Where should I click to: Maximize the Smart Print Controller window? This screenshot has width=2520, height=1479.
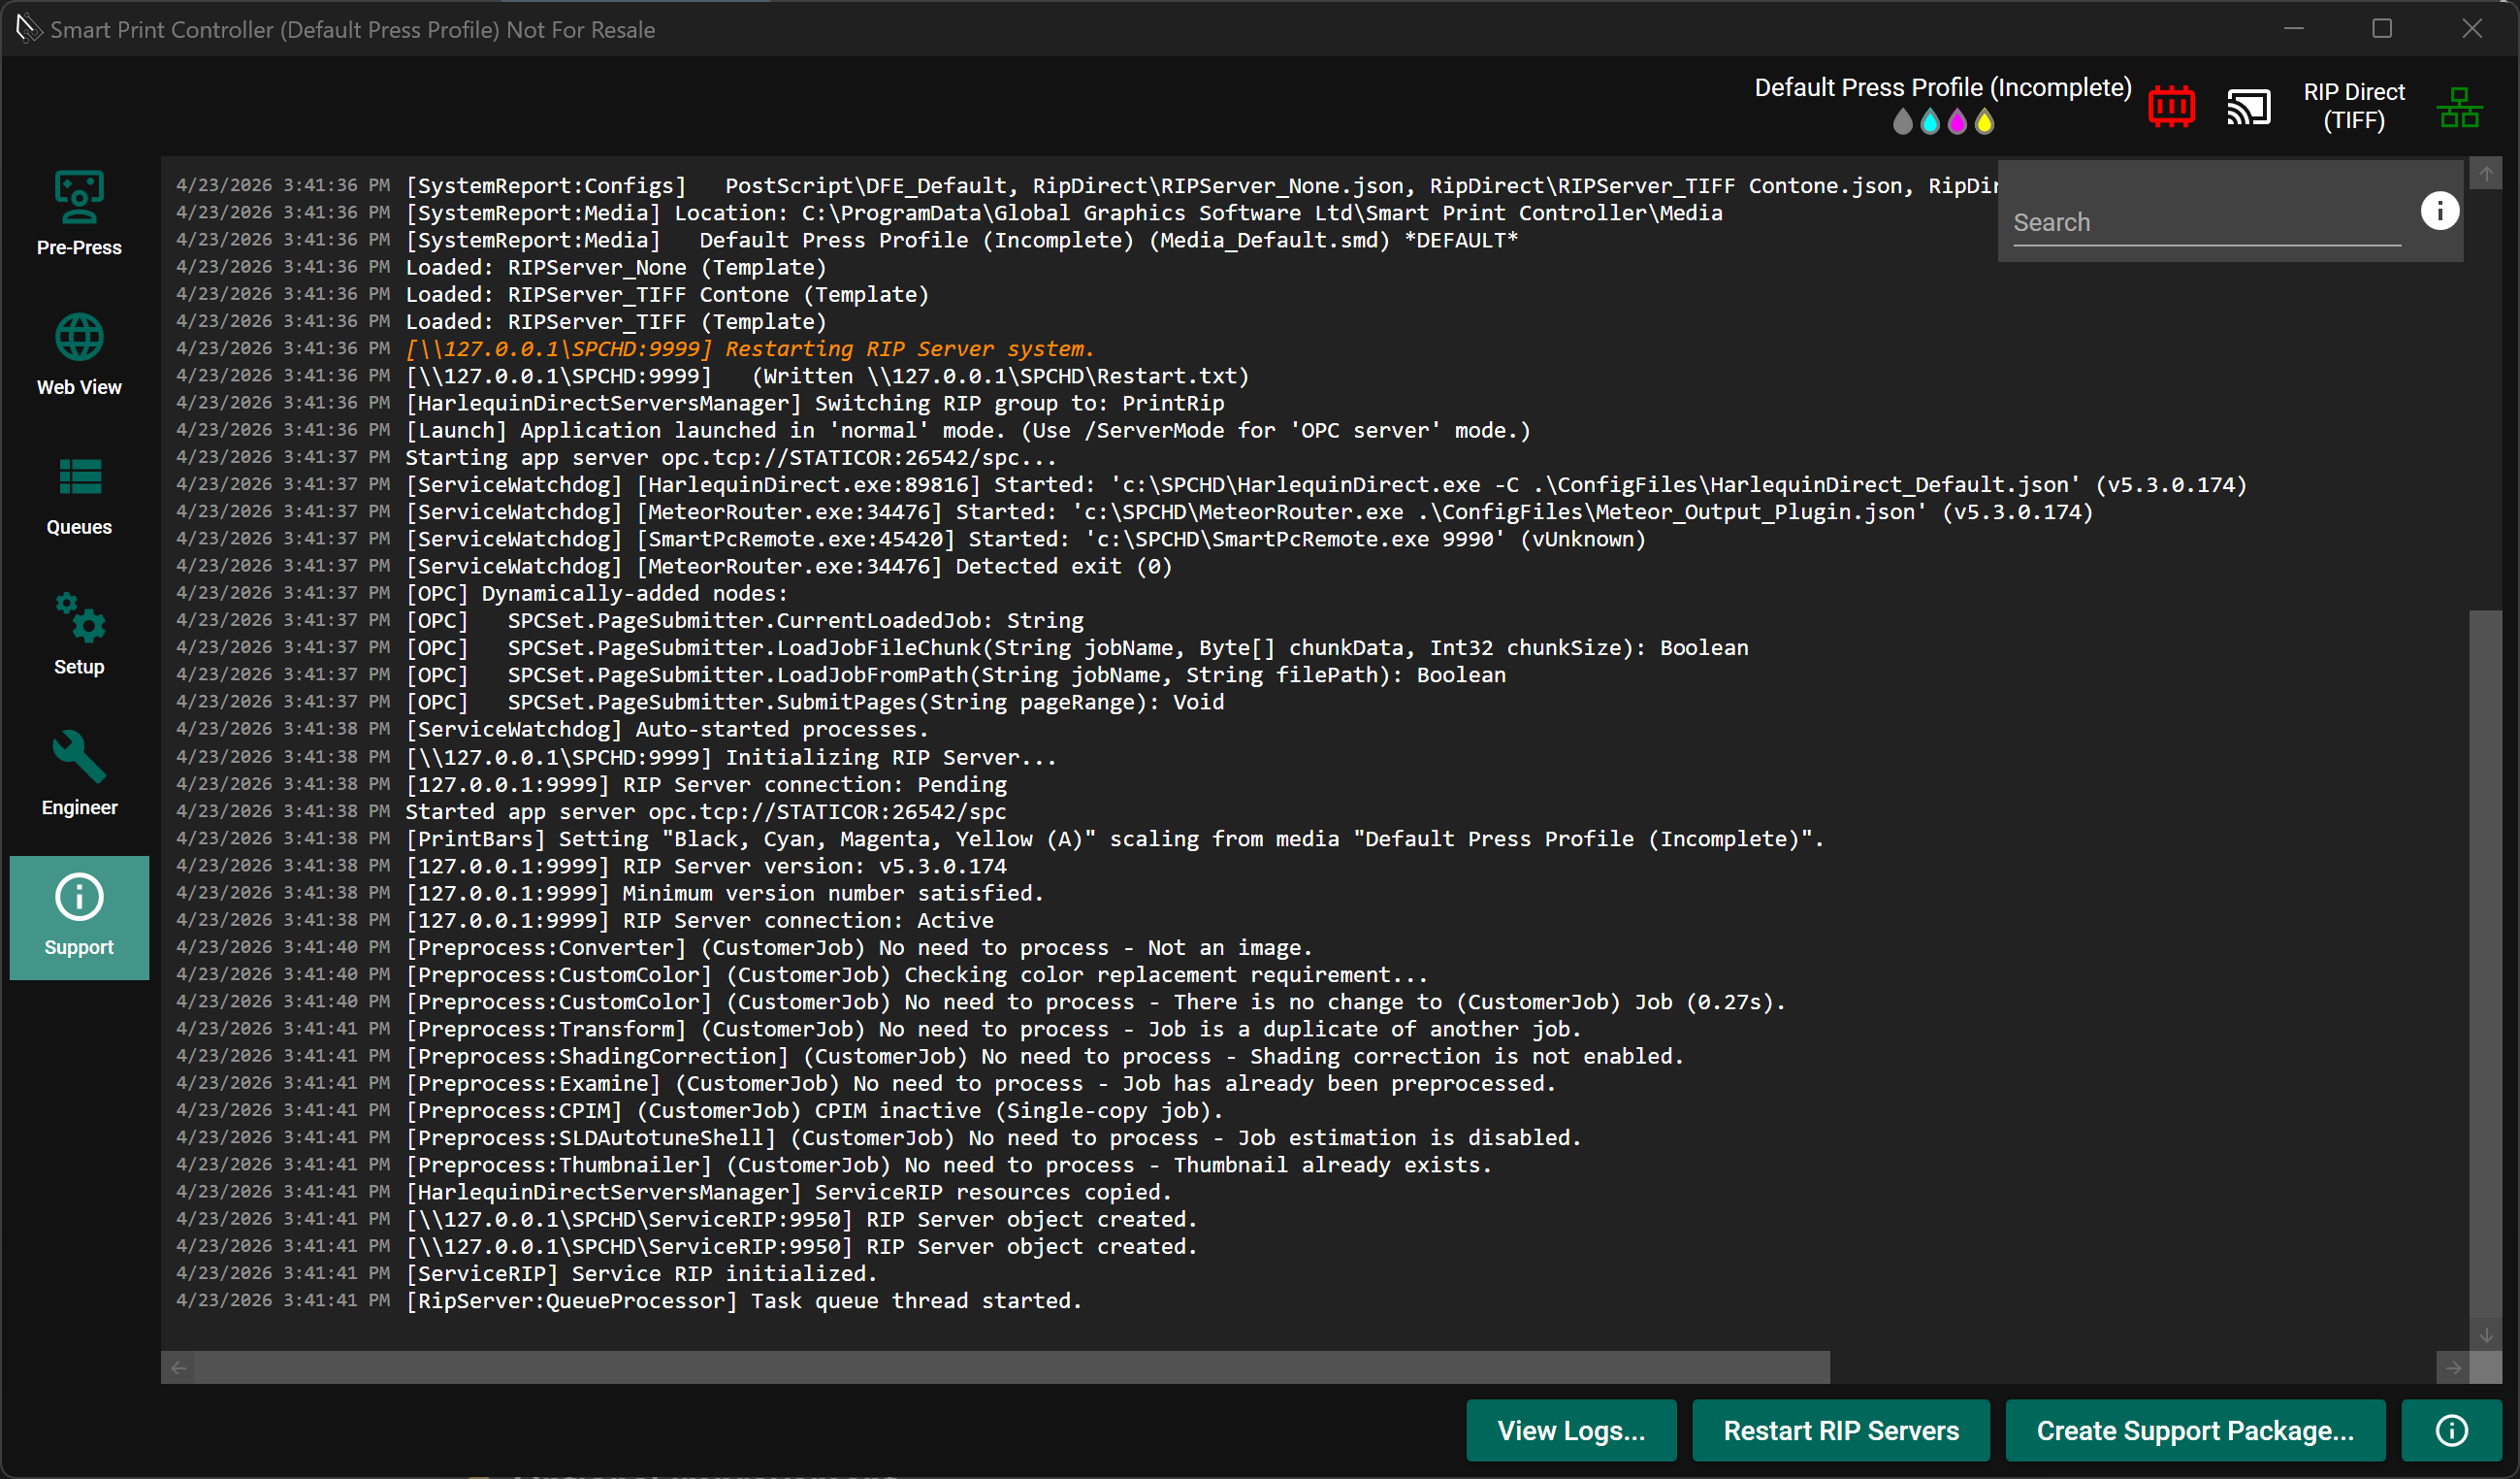coord(2382,29)
